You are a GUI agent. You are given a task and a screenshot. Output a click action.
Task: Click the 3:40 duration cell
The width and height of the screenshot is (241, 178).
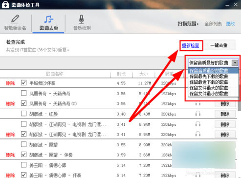coord(121,114)
